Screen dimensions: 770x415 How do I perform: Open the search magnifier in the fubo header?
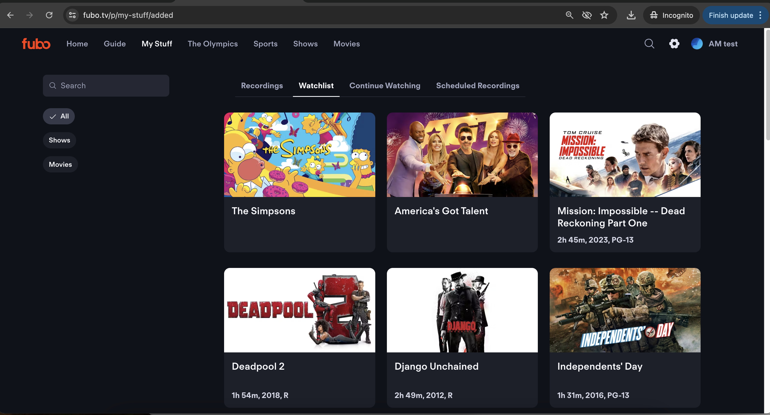649,44
